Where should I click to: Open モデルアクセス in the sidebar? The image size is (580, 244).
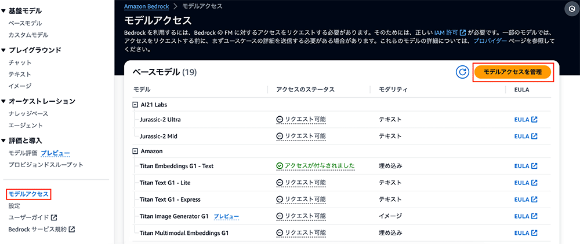[28, 194]
